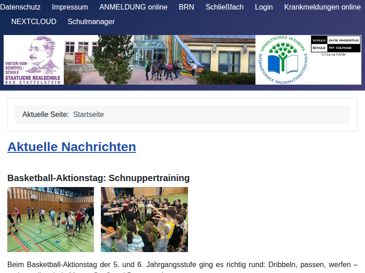Viewport: 365px width, 273px height.
Task: Click the Viktor-von-Scheffel-Schule logo
Action: pyautogui.click(x=33, y=60)
